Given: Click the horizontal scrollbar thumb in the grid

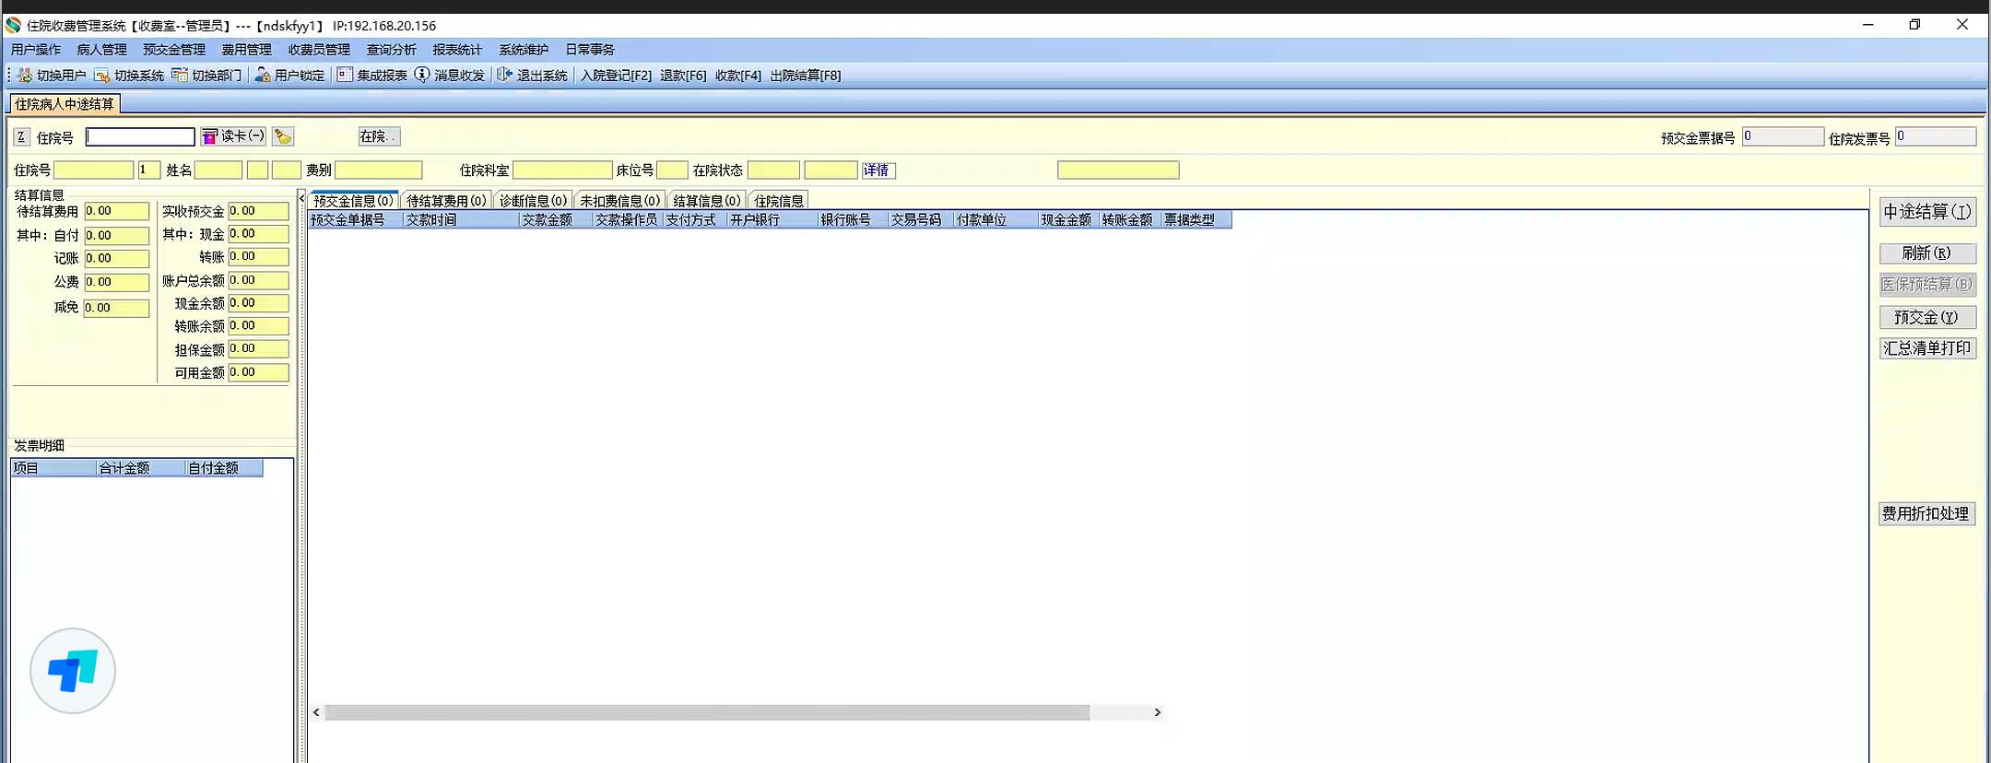Looking at the screenshot, I should (707, 712).
